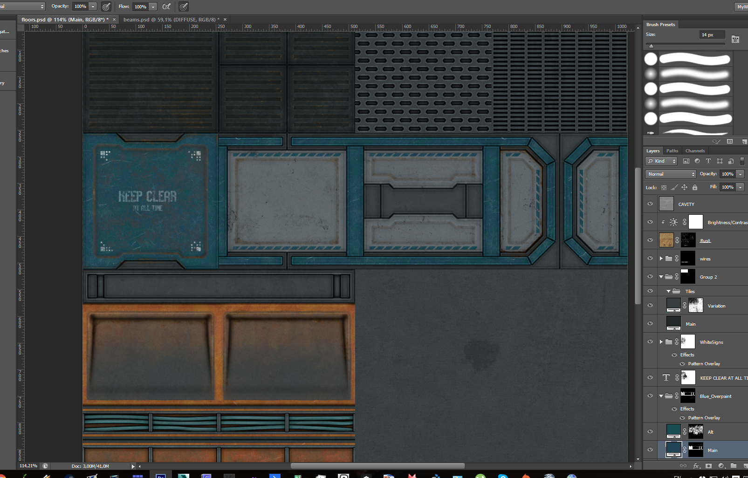The image size is (748, 478).
Task: Close the beams.psd document tab
Action: click(225, 20)
